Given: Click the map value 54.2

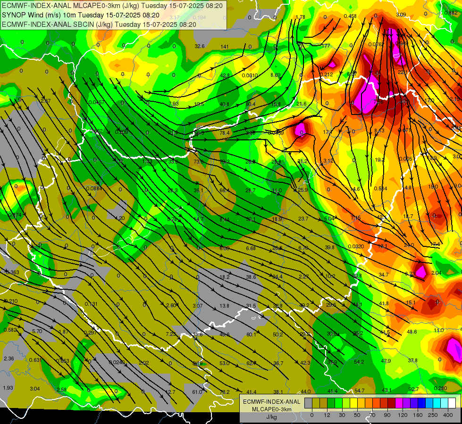Looking at the screenshot, I should (x=359, y=362).
